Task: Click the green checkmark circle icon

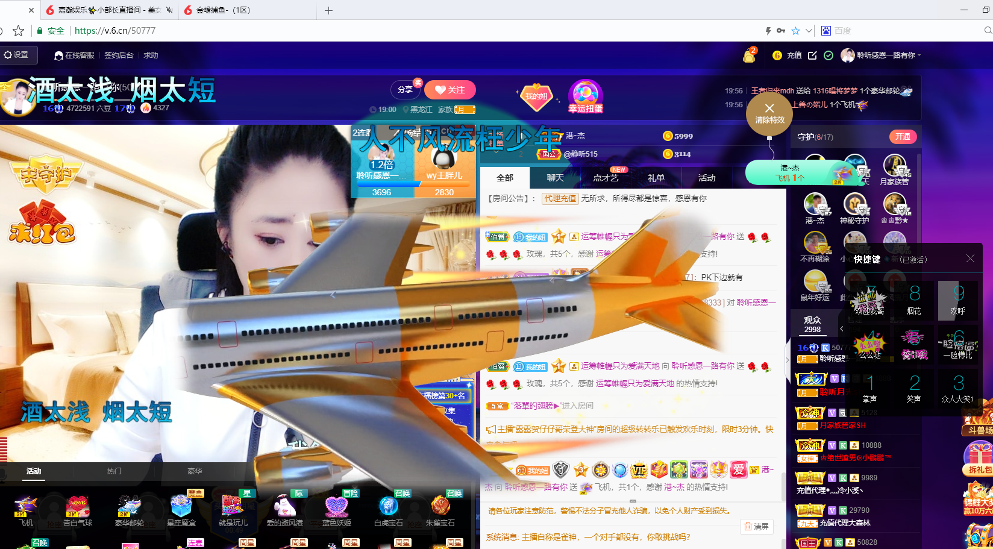Action: (x=829, y=55)
